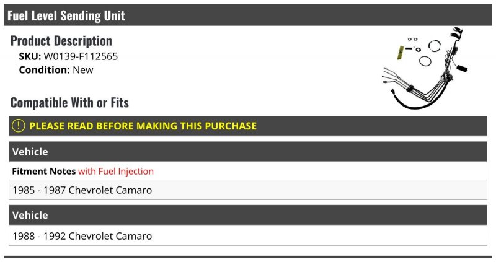This screenshot has height=262, width=496.
Task: Click the yellow exclamation warning icon
Action: click(19, 126)
